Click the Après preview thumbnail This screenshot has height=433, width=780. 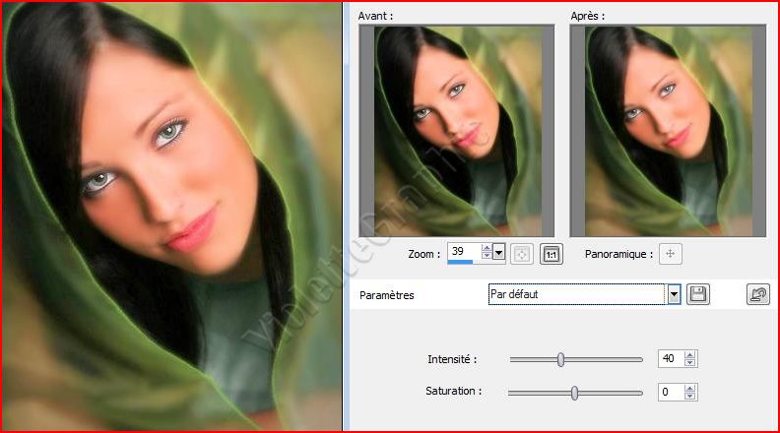(669, 131)
